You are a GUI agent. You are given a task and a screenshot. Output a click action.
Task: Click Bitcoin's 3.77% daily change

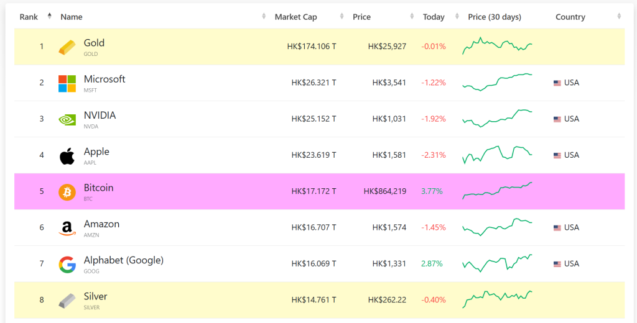(432, 191)
